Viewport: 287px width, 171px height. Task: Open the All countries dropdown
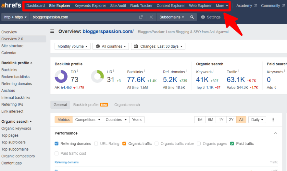point(111,46)
